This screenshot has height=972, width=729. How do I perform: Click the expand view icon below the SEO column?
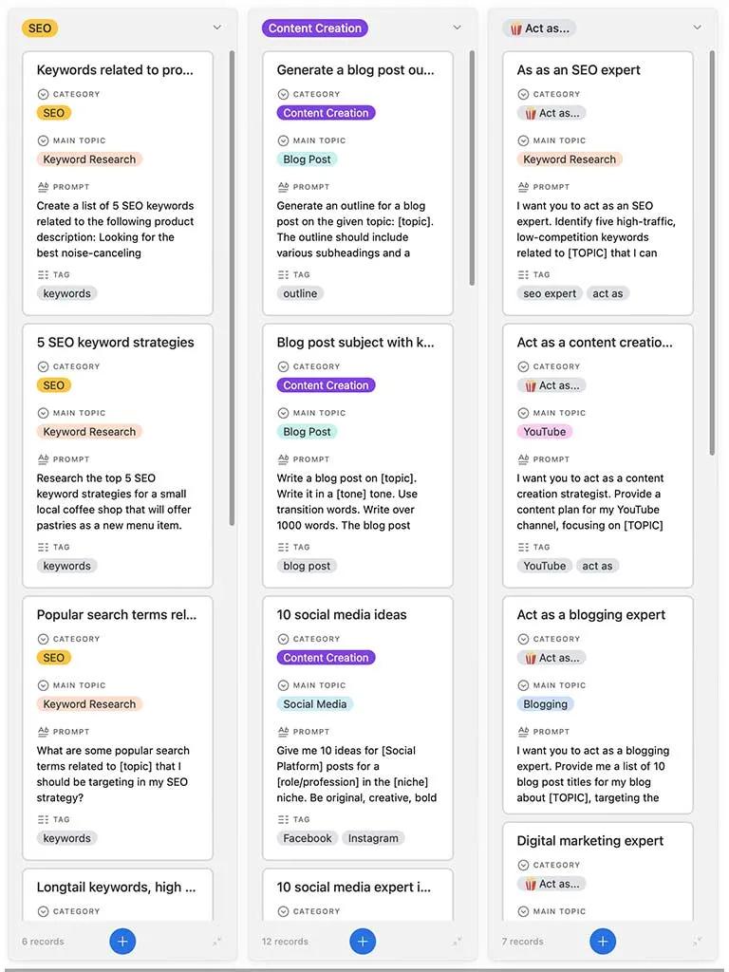[217, 941]
